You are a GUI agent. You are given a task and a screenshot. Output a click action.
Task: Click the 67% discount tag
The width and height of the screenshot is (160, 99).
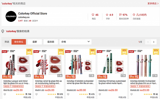pos(29,51)
